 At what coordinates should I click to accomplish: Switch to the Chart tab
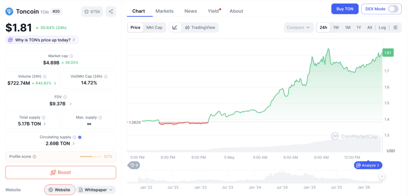point(139,11)
